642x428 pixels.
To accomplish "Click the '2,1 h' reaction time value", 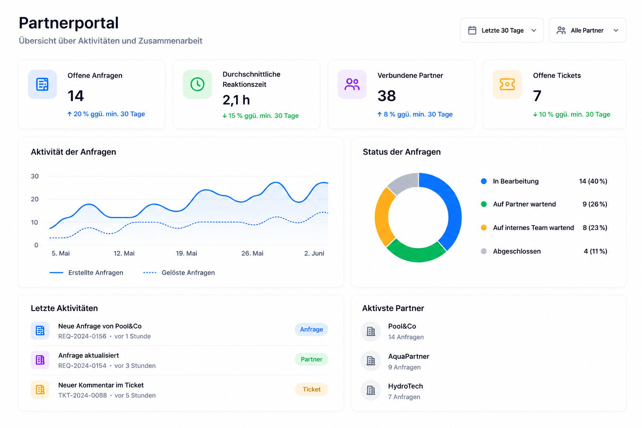I will click(x=236, y=100).
